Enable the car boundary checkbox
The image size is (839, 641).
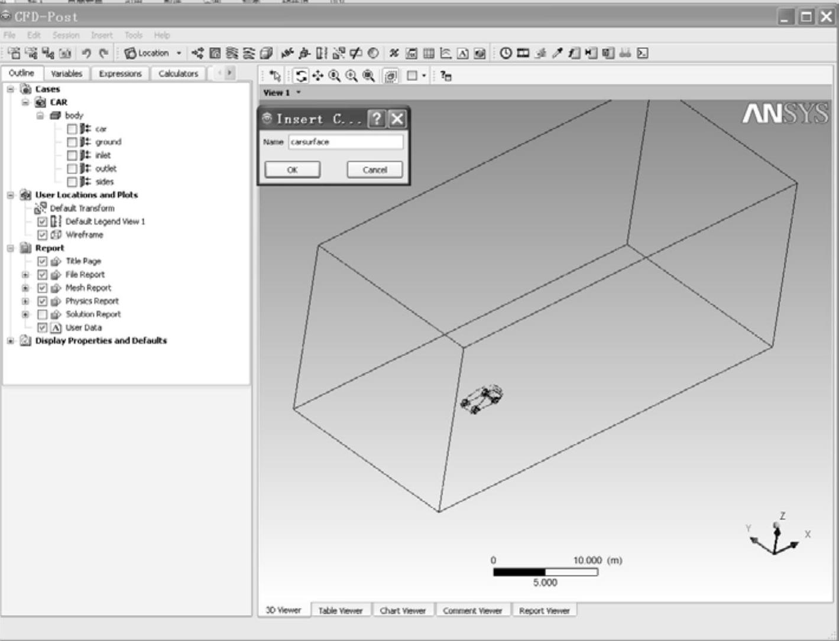point(72,129)
